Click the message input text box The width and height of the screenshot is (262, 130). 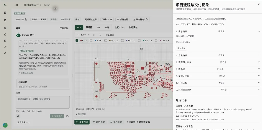[x=43, y=102]
